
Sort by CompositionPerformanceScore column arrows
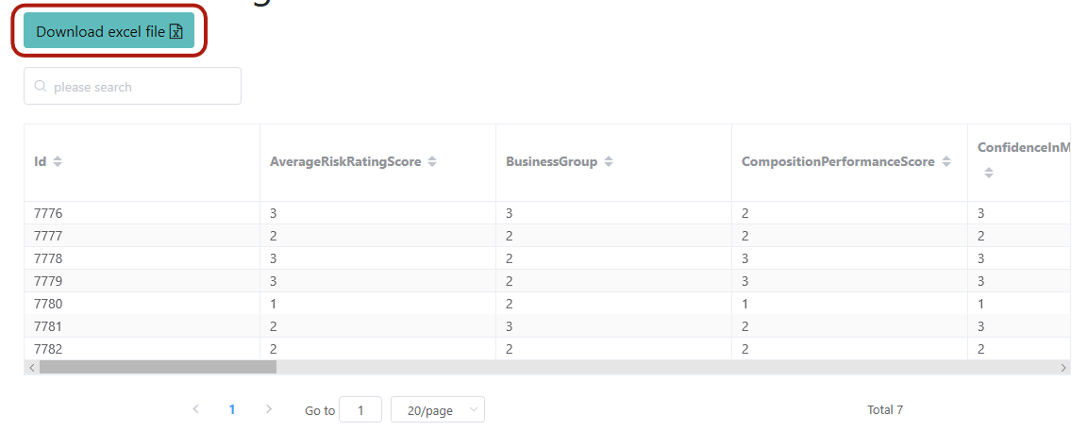pyautogui.click(x=946, y=161)
